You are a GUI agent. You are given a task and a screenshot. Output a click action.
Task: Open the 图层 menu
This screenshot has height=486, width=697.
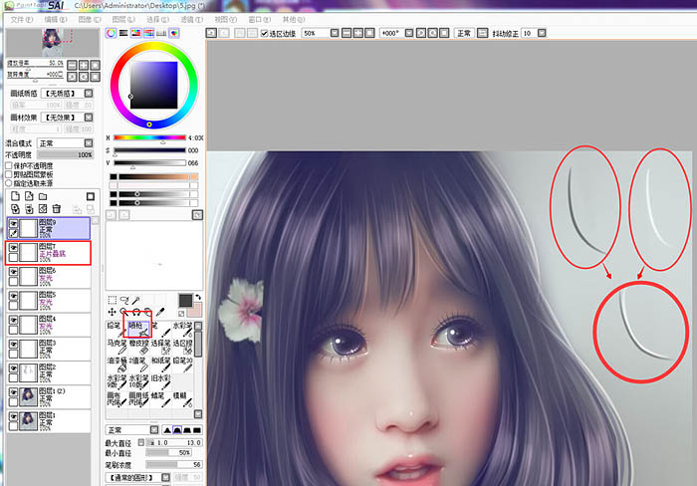click(x=123, y=20)
